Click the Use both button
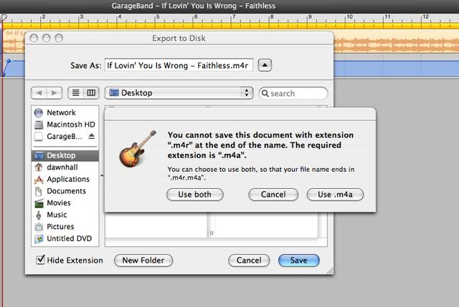Screen dimensions: 459x307 (194, 195)
